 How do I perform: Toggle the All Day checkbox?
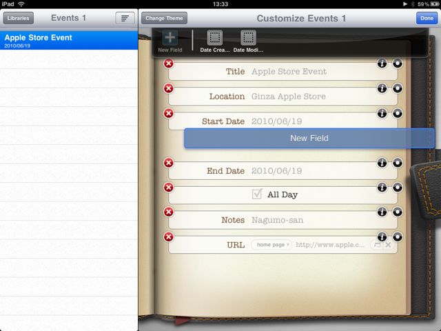click(x=257, y=194)
